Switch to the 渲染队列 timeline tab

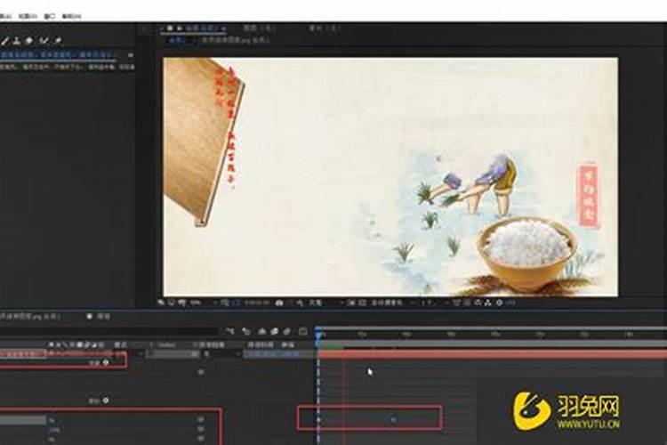coord(104,317)
